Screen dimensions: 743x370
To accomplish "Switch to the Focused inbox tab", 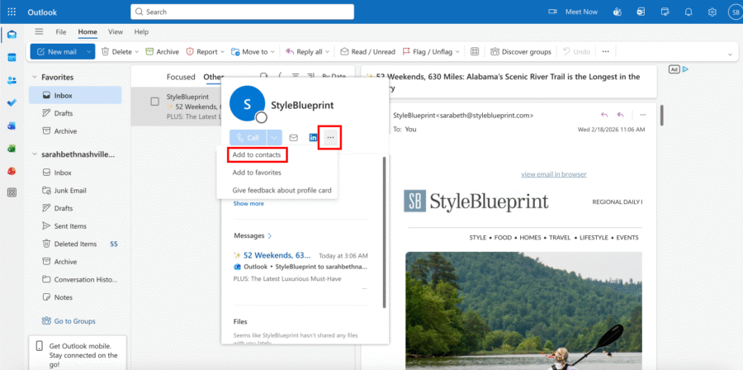I will tap(181, 77).
